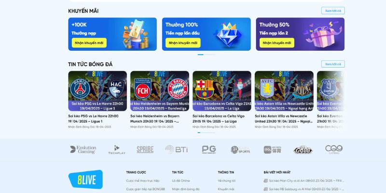386x193 pixels.
Task: Open the Spribe provider logo
Action: [x=145, y=150]
